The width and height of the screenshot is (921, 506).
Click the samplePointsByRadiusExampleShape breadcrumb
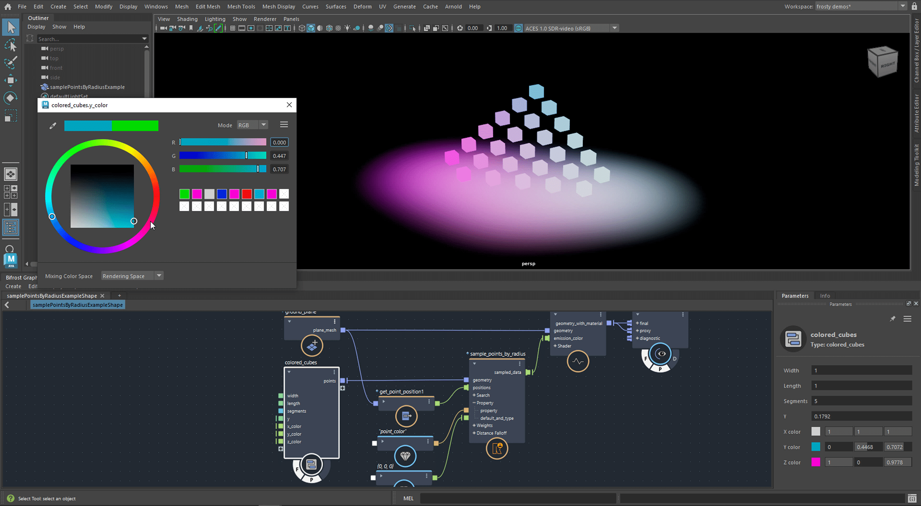pos(78,305)
